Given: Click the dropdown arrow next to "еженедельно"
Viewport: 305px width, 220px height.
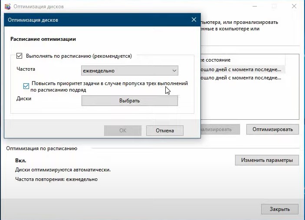Looking at the screenshot, I should [x=174, y=70].
